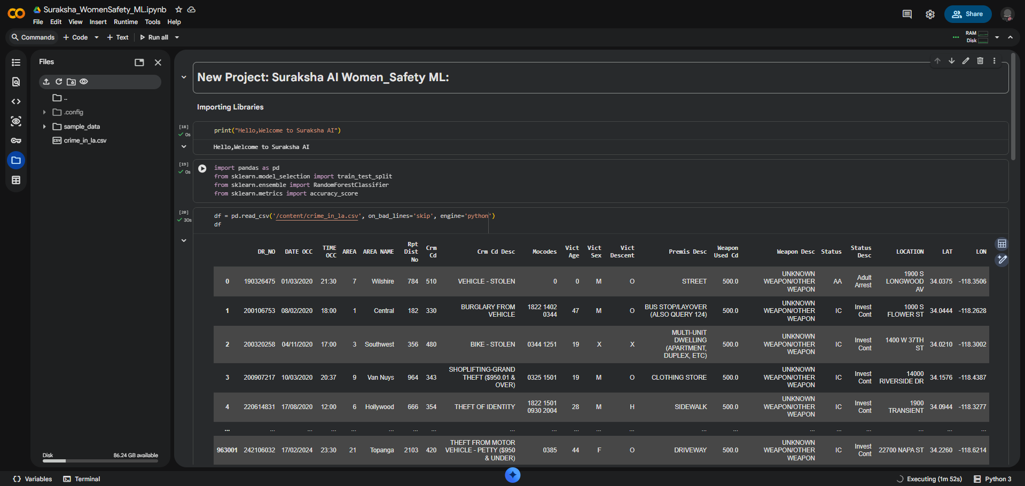Refresh the Files panel listing

click(x=59, y=82)
